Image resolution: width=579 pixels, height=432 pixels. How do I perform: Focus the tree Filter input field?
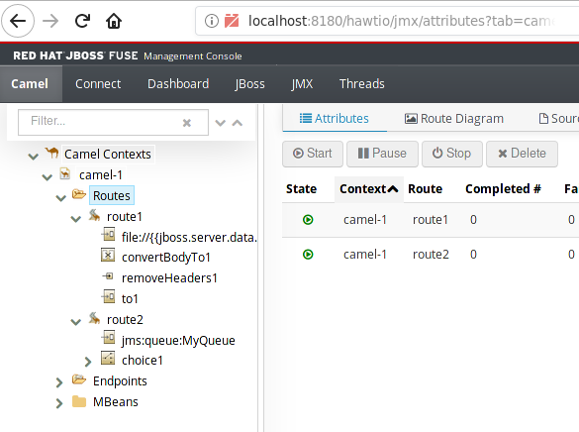coord(113,122)
